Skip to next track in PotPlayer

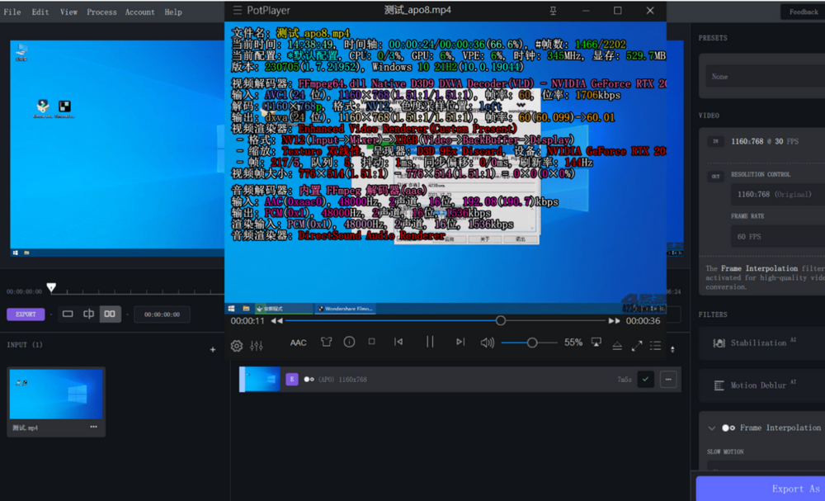460,342
